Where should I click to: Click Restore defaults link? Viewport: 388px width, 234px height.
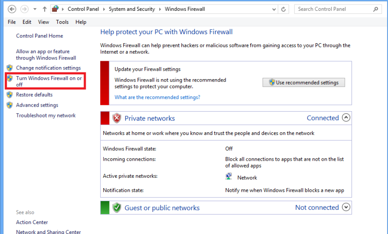34,95
